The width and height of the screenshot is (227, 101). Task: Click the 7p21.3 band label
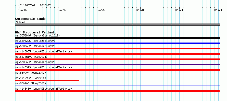point(20,22)
